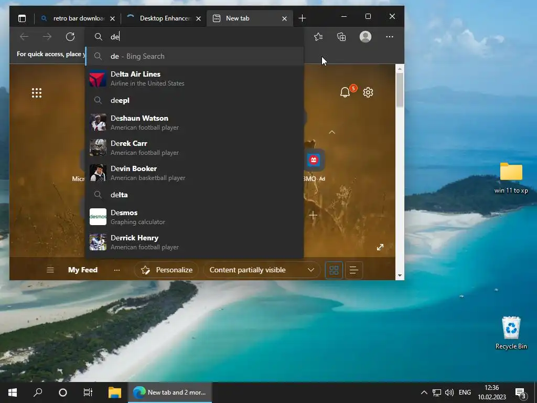Switch feed to list layout
Viewport: 537px width, 403px height.
pyautogui.click(x=354, y=270)
